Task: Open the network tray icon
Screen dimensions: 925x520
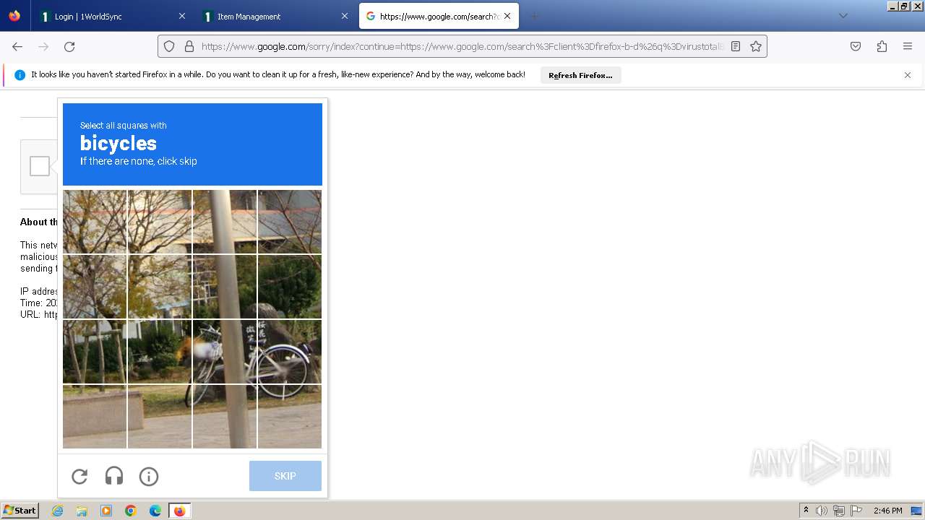Action: pos(839,511)
